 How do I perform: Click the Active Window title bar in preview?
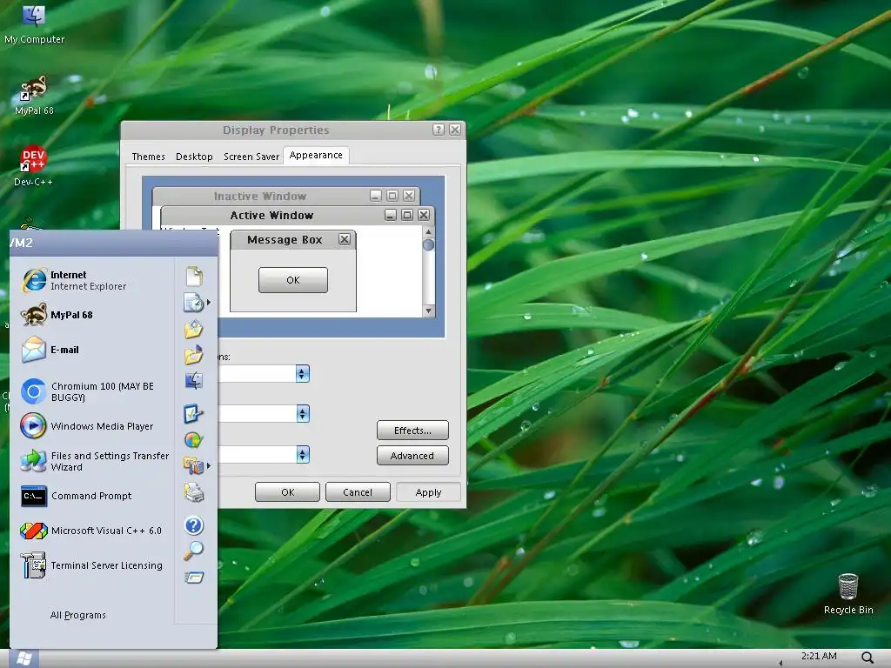pos(271,216)
